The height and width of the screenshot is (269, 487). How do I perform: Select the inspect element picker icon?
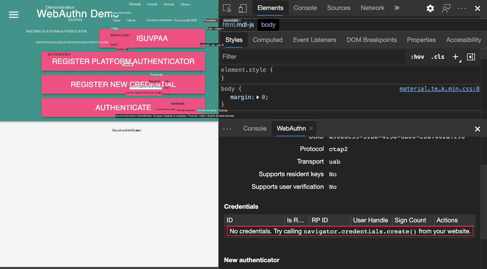point(227,8)
